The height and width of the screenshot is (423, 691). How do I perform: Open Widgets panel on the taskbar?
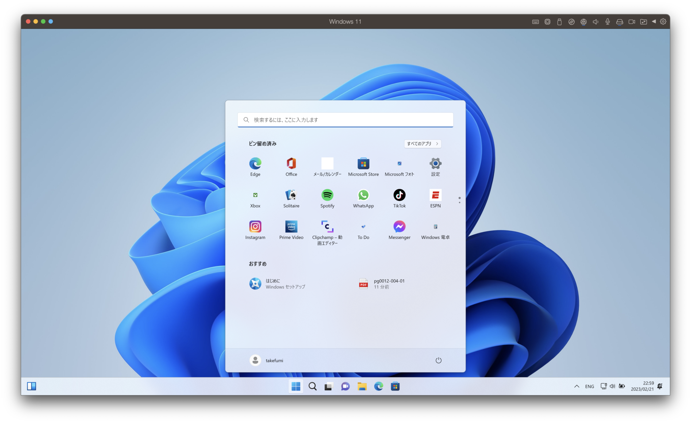(32, 386)
